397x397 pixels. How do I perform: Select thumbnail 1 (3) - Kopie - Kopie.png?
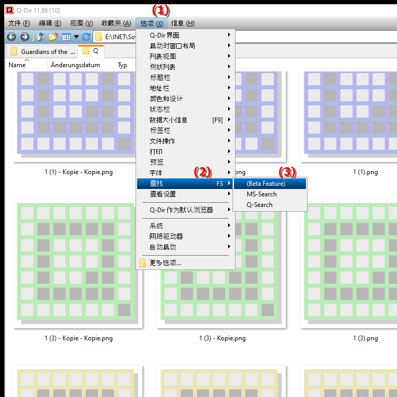point(78,264)
